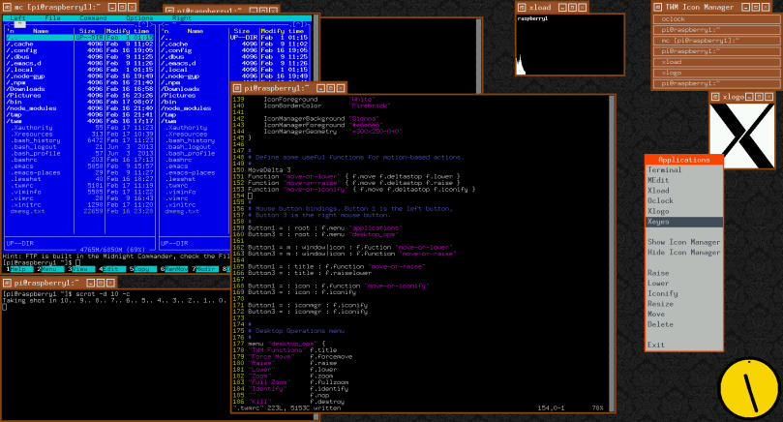Viewport: 783px width, 422px height.
Task: Select Move in the Applications menu
Action: tap(683, 315)
